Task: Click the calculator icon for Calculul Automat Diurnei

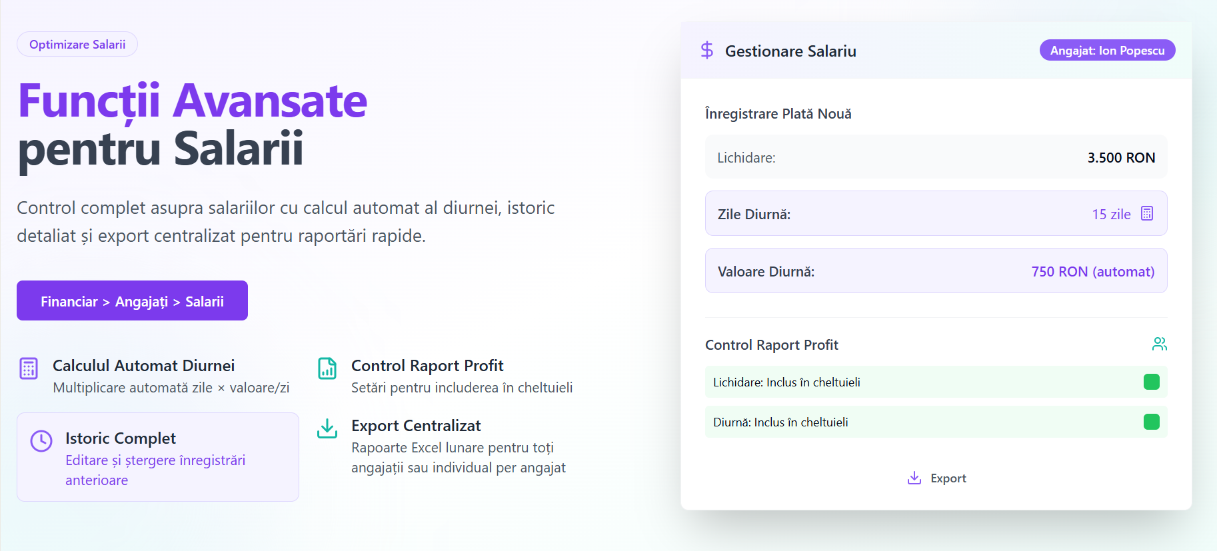Action: click(29, 368)
